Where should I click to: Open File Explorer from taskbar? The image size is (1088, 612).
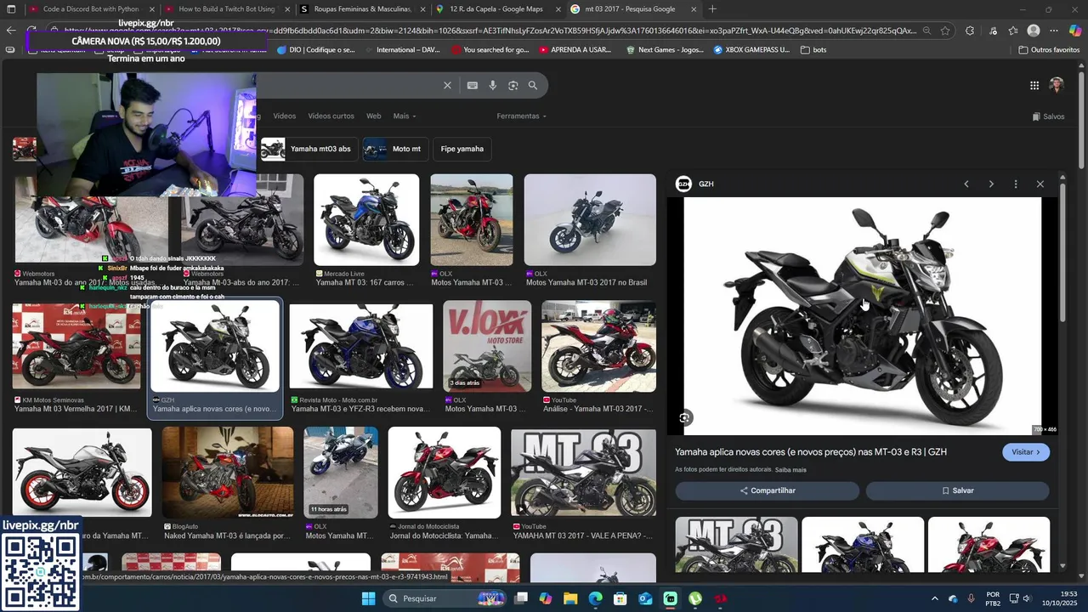click(570, 598)
